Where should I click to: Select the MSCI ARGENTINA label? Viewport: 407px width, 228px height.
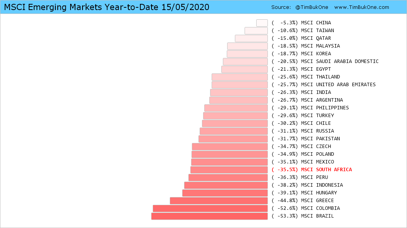pyautogui.click(x=322, y=100)
